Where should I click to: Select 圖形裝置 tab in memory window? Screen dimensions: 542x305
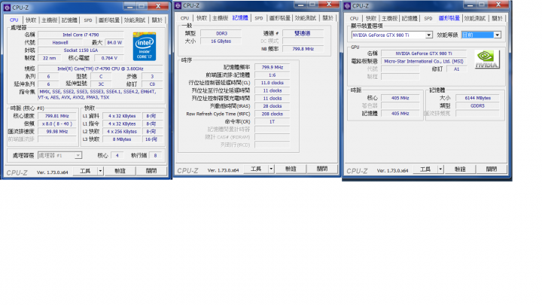279,18
